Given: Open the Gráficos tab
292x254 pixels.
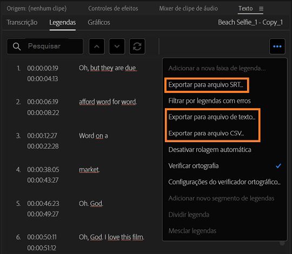Looking at the screenshot, I should click(x=99, y=22).
